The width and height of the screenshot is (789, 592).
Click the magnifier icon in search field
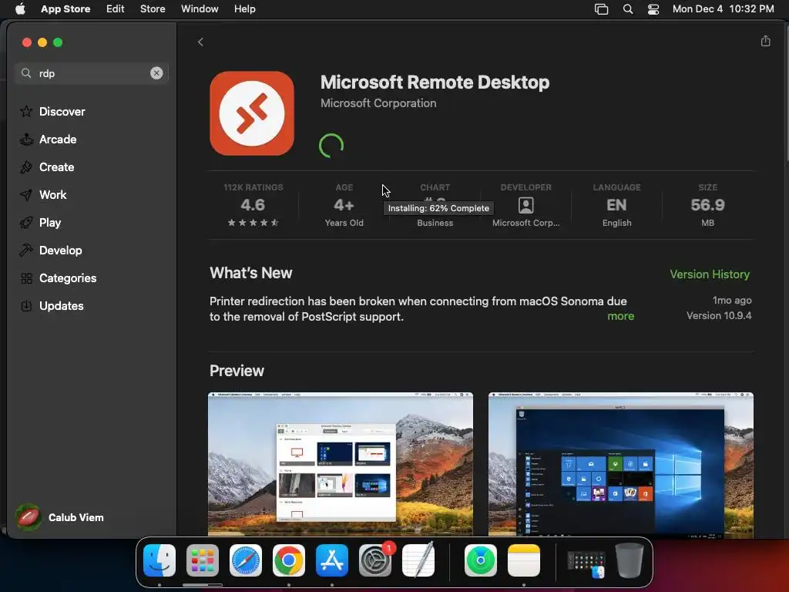(26, 73)
